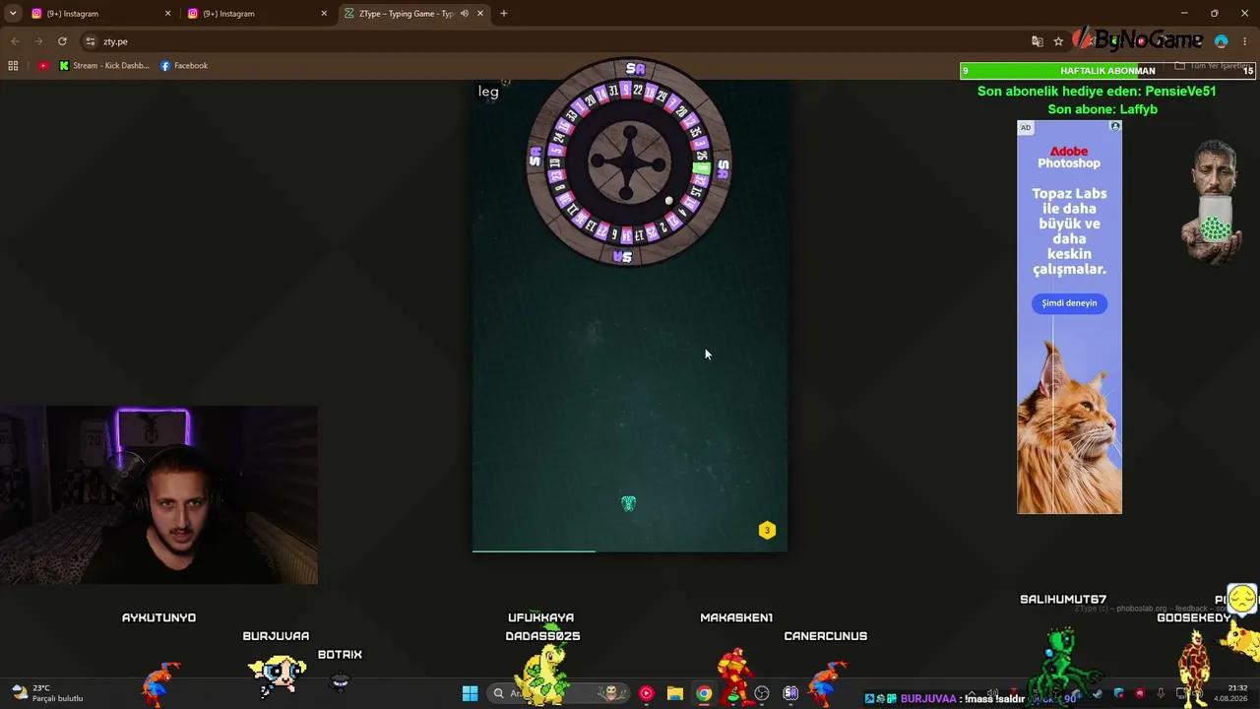Open the Stream - Kick Dashboard bookmark
Screen dimensions: 1260x709
point(104,66)
